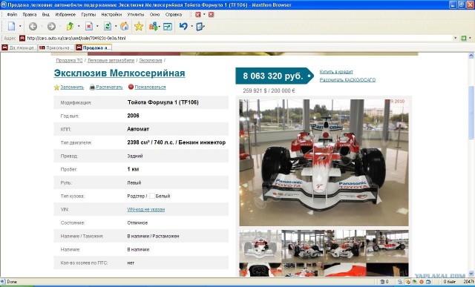Image resolution: width=475 pixels, height=287 pixels.
Task: Select the active 'Продажа а...' tab
Action: pyautogui.click(x=94, y=47)
